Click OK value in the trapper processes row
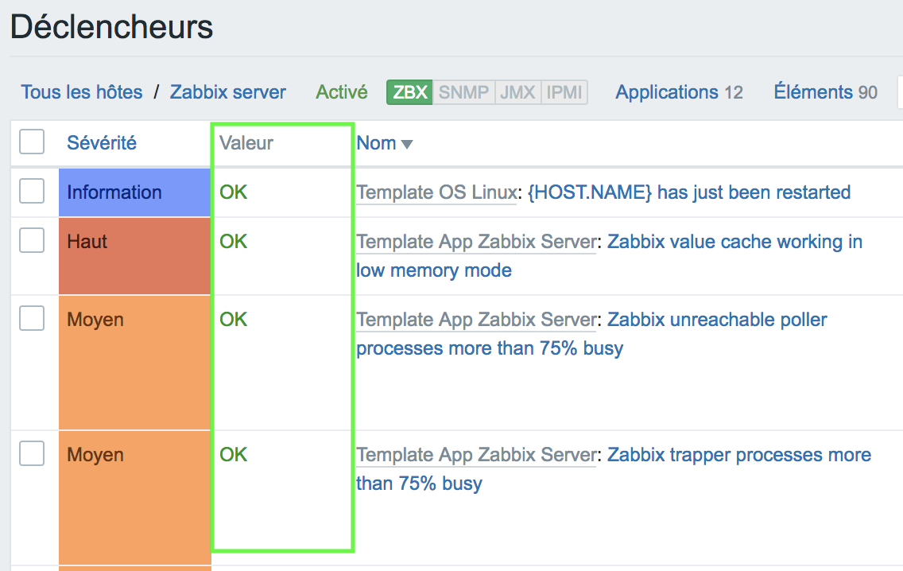The height and width of the screenshot is (571, 903). (x=233, y=455)
